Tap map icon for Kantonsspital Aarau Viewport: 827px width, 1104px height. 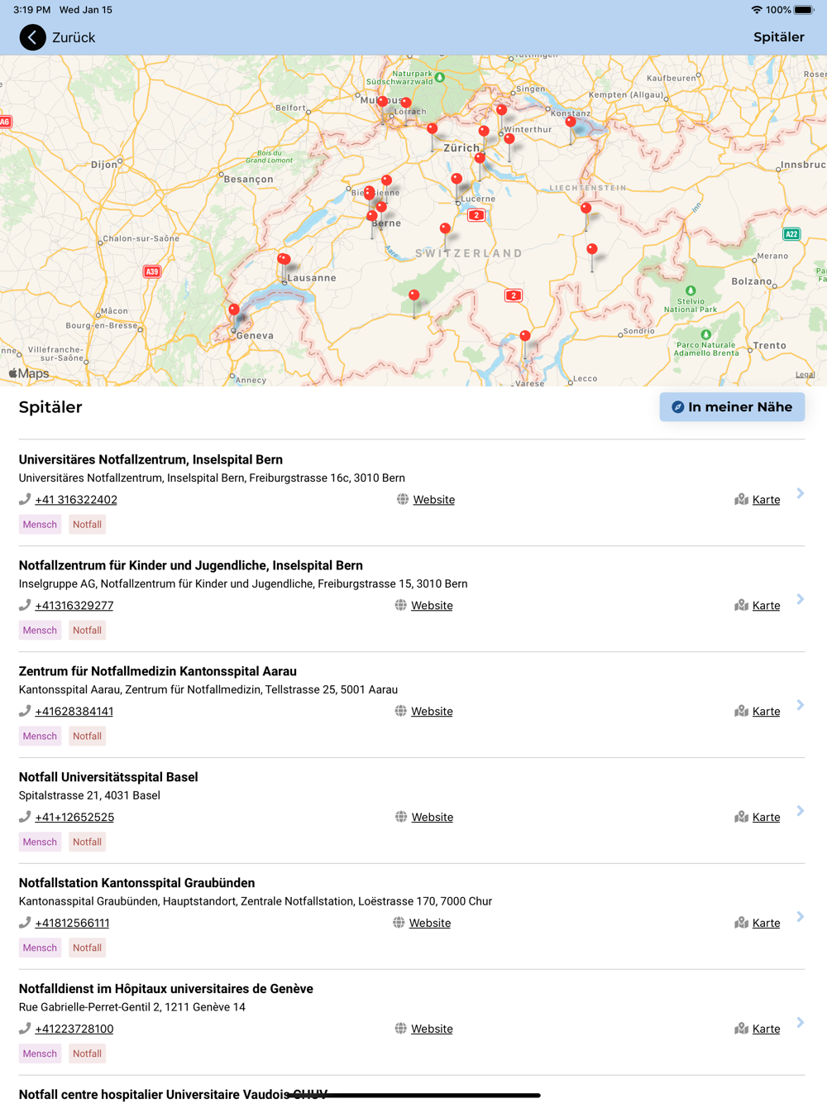click(x=742, y=711)
